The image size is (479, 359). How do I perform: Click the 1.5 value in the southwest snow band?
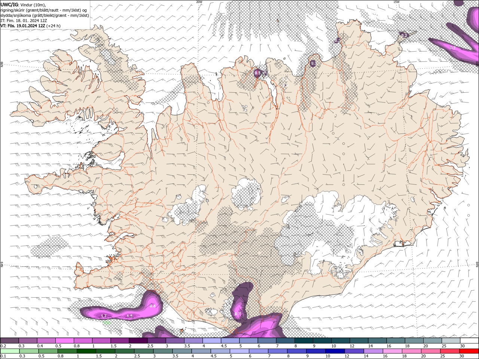click(x=129, y=316)
